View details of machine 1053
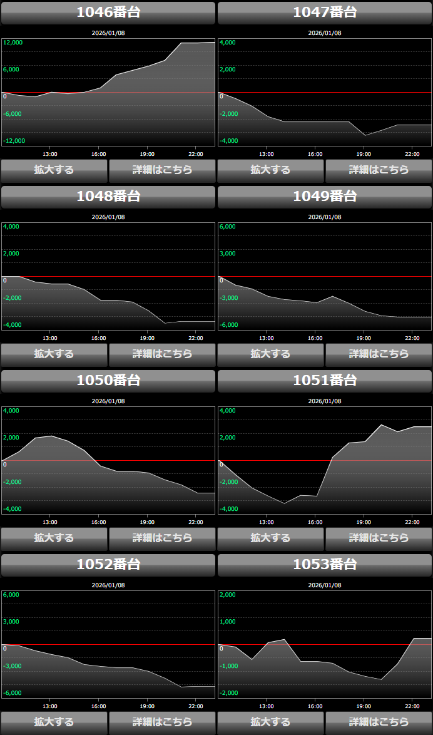Screen dimensions: 433x735 [379, 722]
